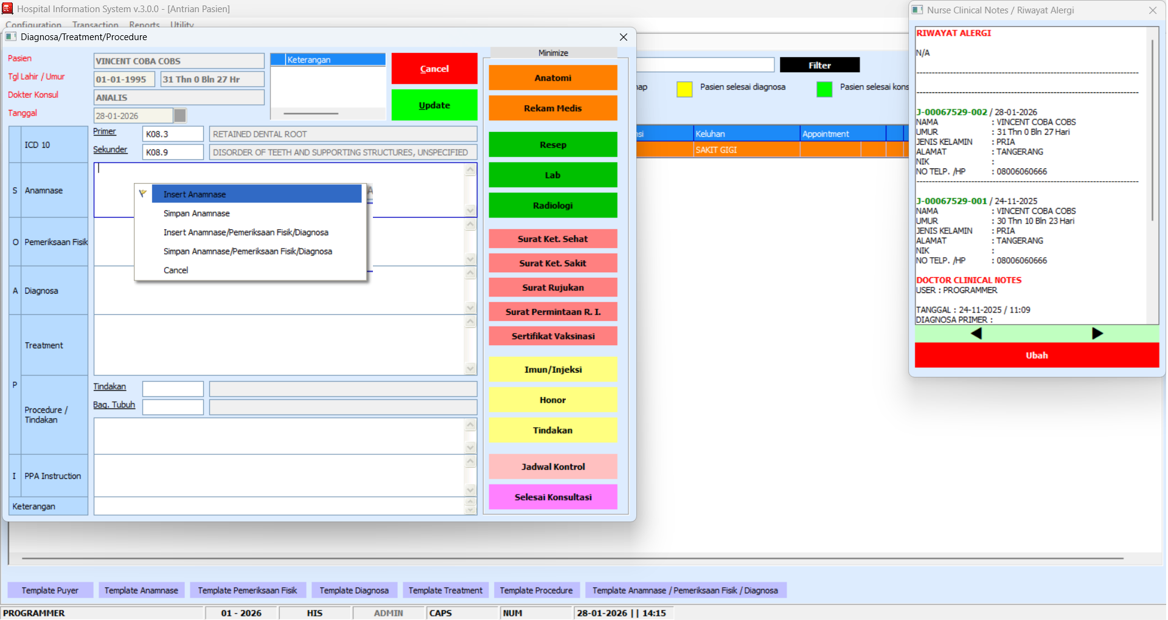The width and height of the screenshot is (1168, 620).
Task: Open Rekam Medis orange button
Action: [552, 108]
